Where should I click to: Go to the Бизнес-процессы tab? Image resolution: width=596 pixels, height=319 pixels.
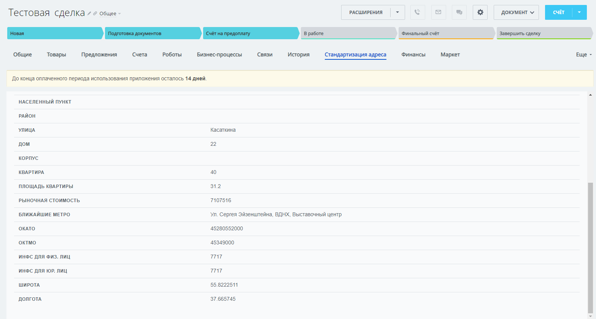219,54
